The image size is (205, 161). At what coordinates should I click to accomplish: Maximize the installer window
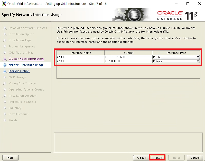click(x=188, y=4)
